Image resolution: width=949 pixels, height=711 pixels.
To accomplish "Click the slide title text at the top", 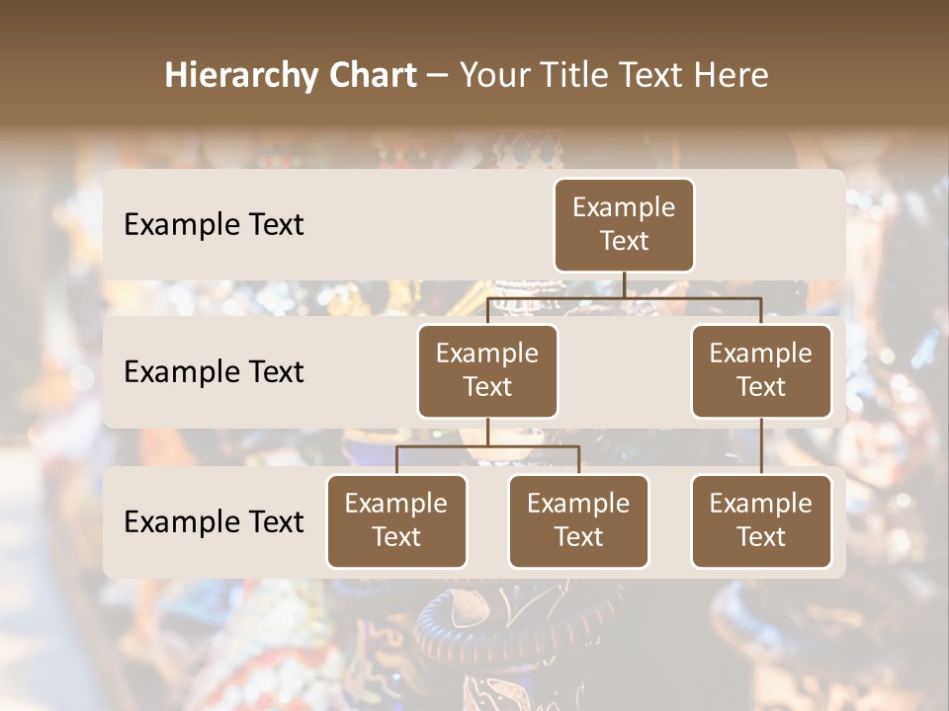I will [x=467, y=75].
